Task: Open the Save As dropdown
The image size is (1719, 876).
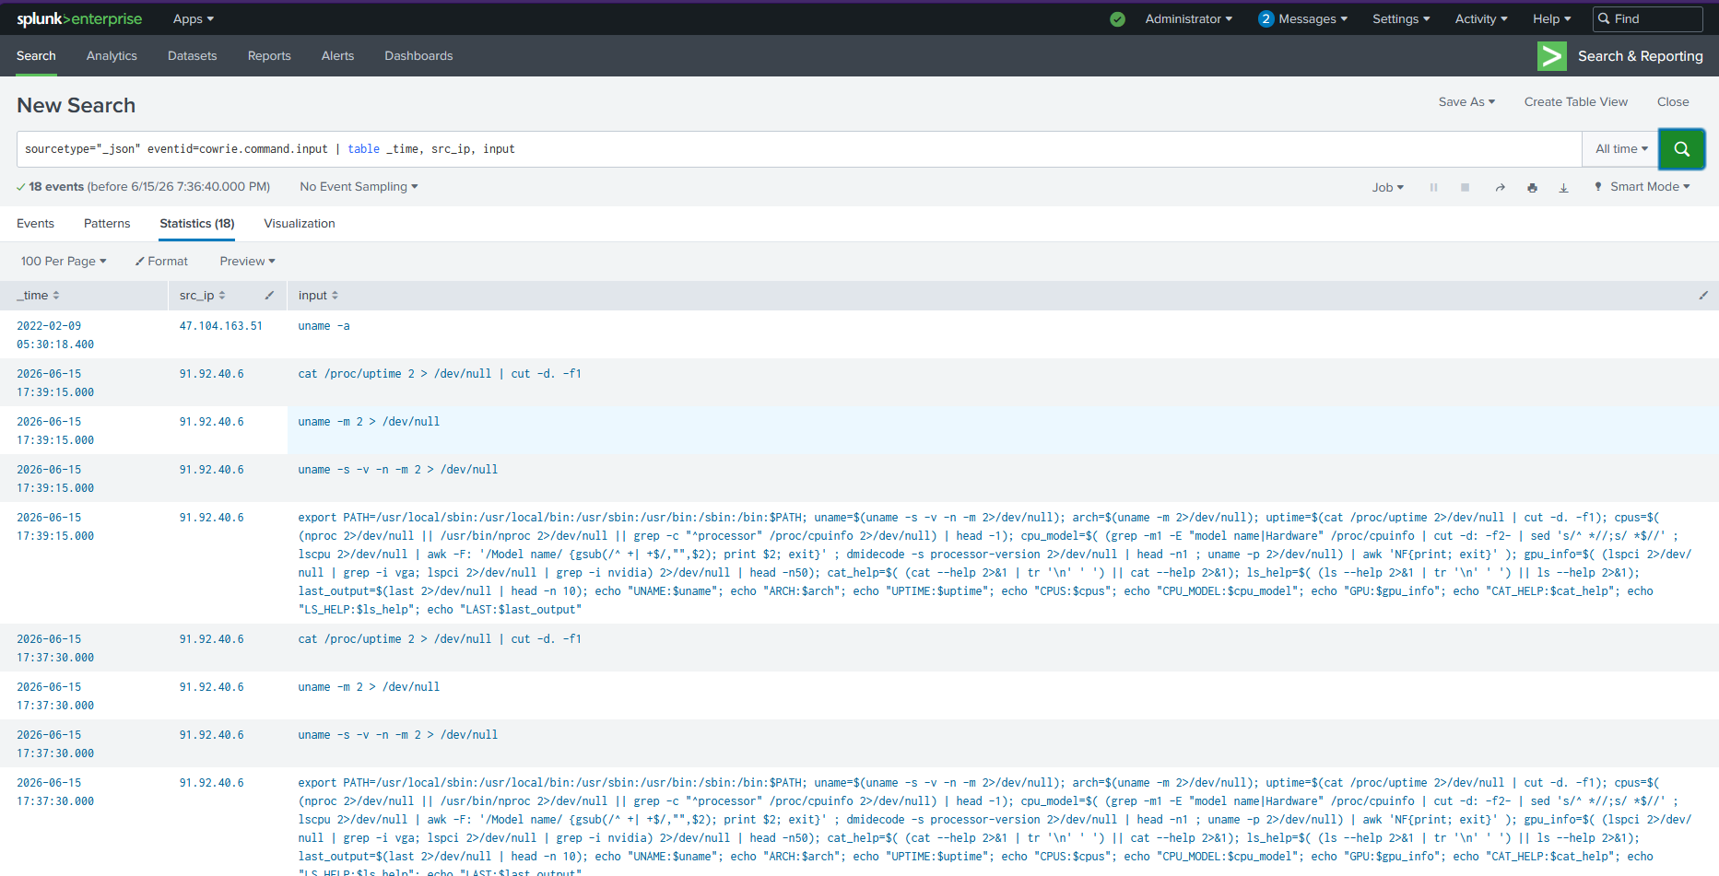Action: [1466, 102]
